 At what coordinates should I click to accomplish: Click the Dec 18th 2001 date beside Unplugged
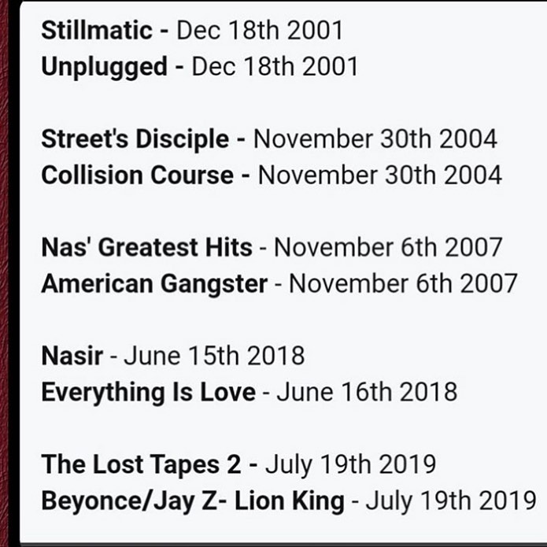275,66
